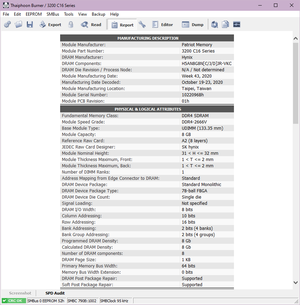This screenshot has width=300, height=305.
Task: Click the SK hynix raw card designer value
Action: pyautogui.click(x=190, y=147)
